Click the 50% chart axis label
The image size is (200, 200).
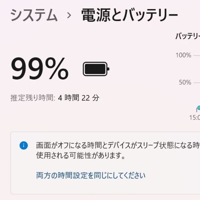click(x=185, y=82)
